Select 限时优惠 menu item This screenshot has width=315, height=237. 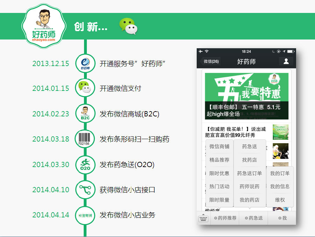click(x=219, y=173)
